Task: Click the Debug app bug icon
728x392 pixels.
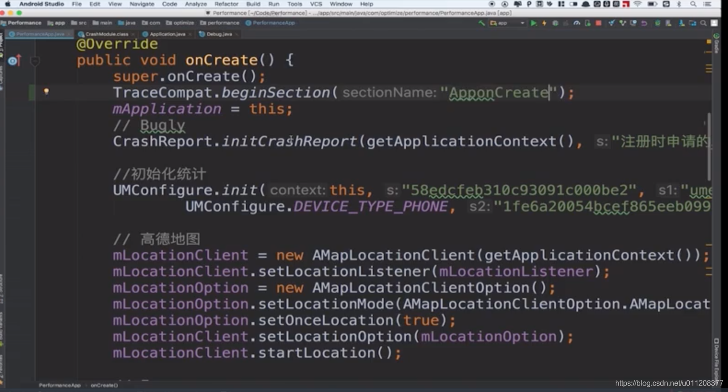Action: [x=555, y=23]
